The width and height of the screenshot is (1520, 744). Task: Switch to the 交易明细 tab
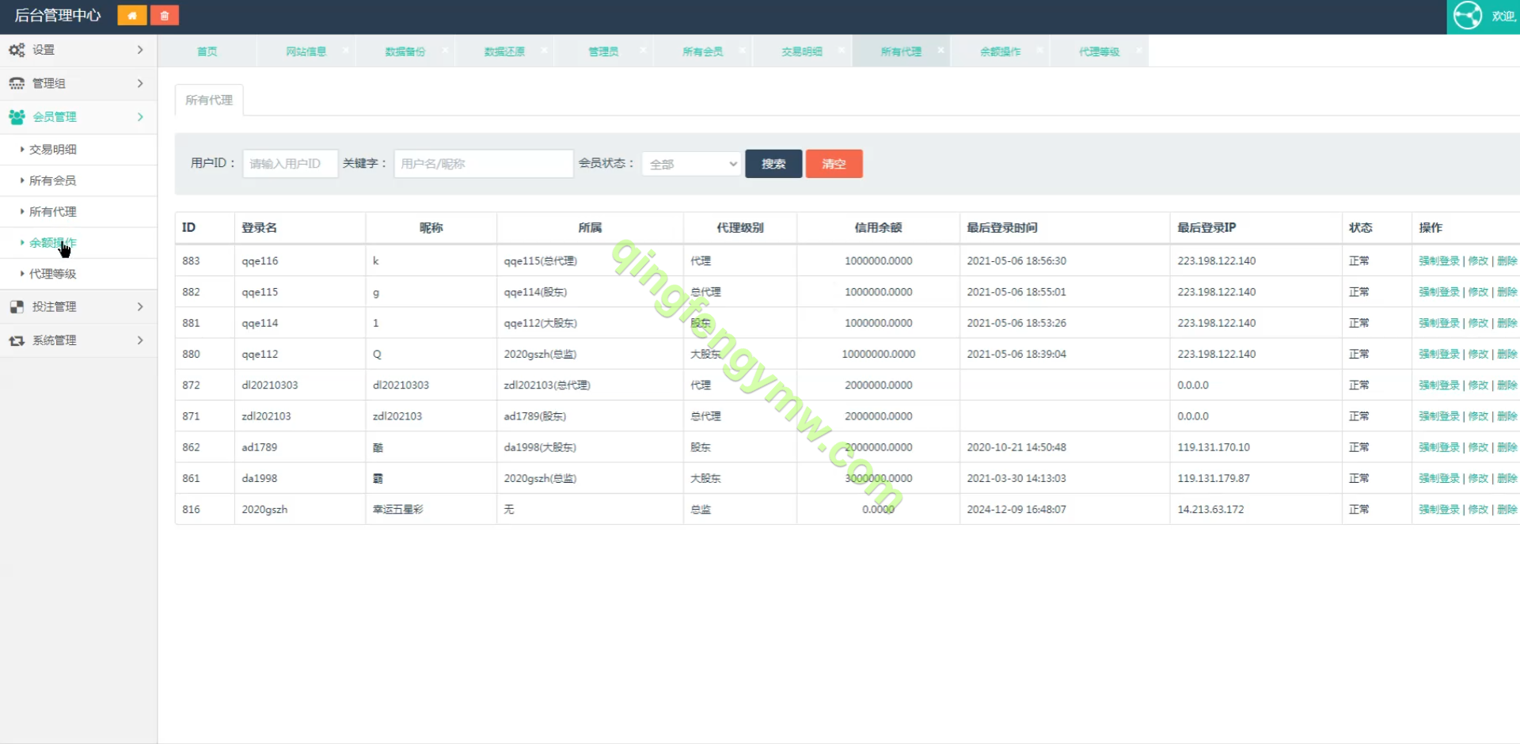tap(801, 51)
